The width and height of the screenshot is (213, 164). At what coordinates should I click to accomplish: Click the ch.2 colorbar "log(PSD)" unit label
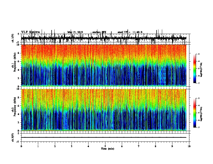(201, 114)
